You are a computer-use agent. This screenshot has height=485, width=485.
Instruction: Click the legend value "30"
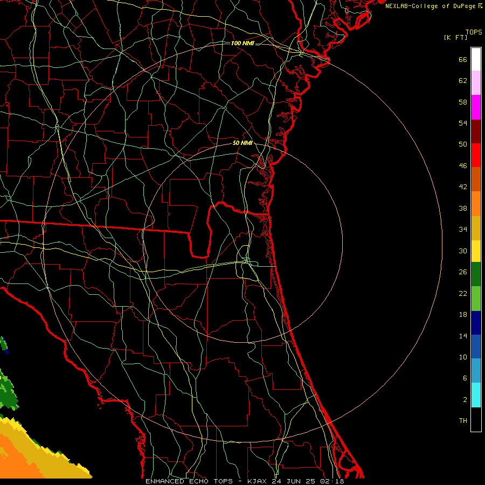tap(463, 251)
